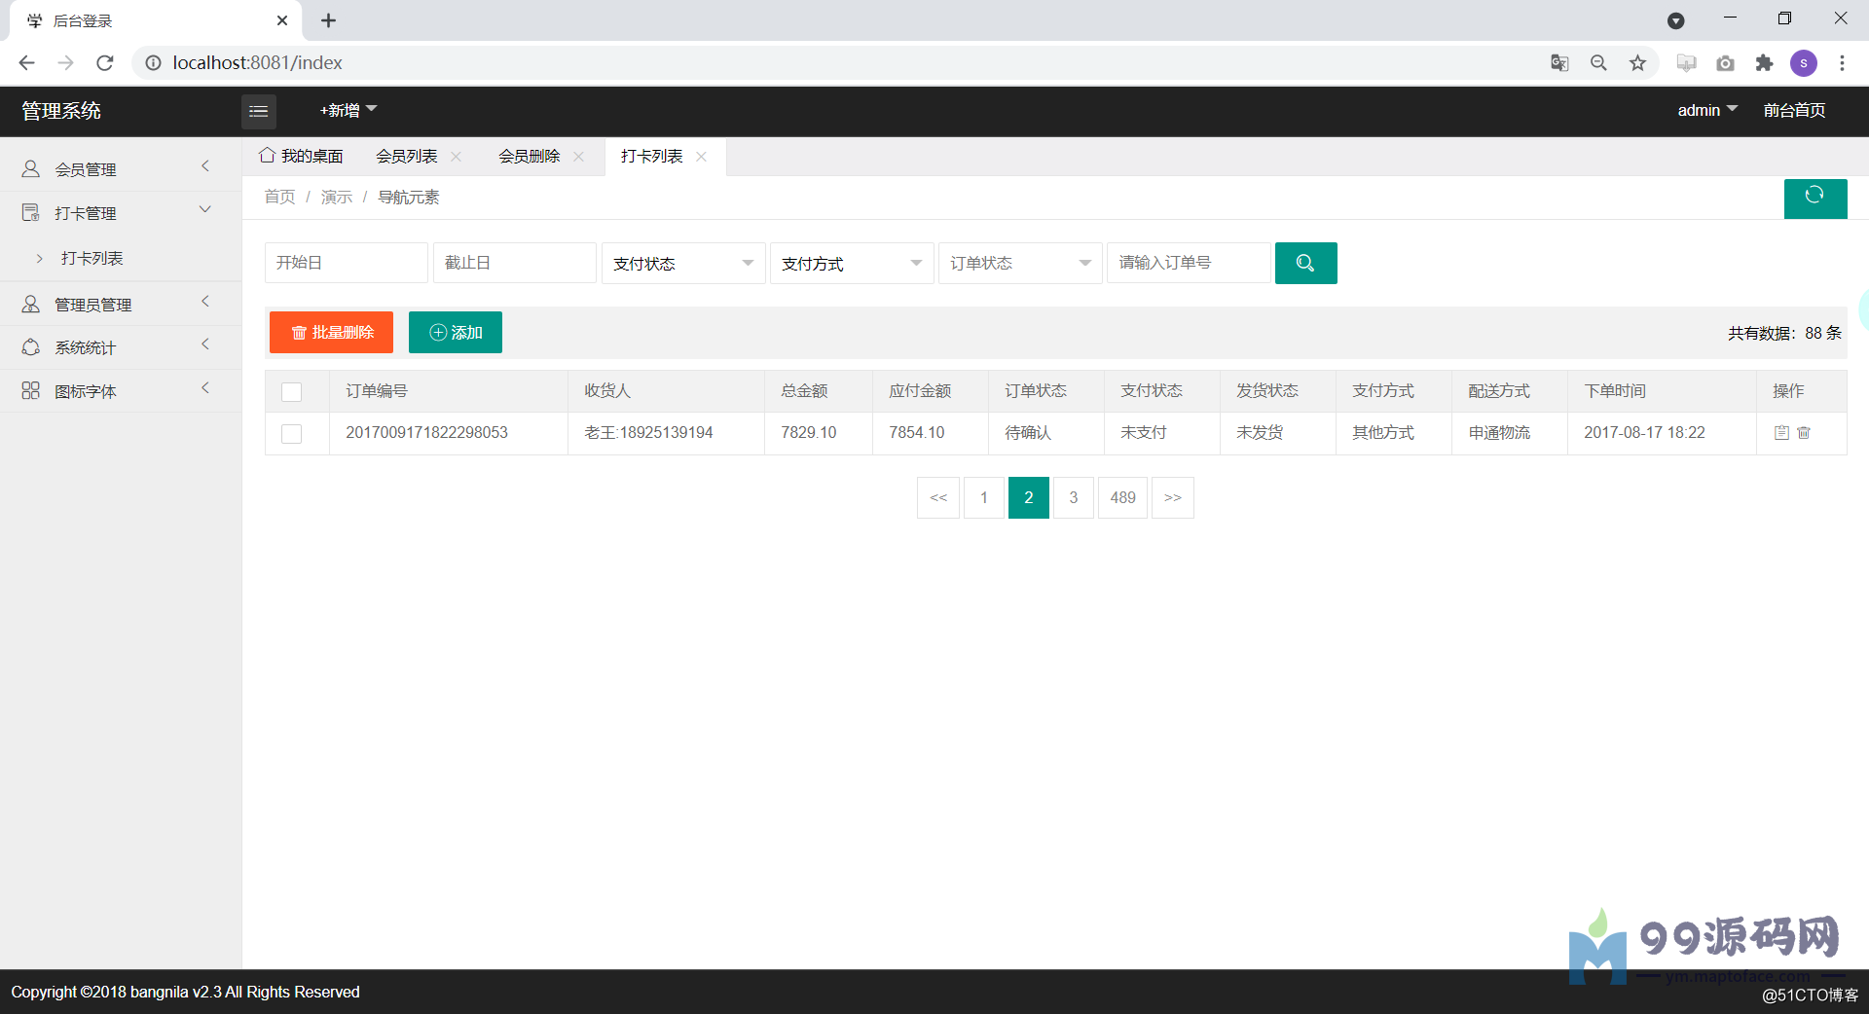Click the site information icon before the URL

click(153, 62)
